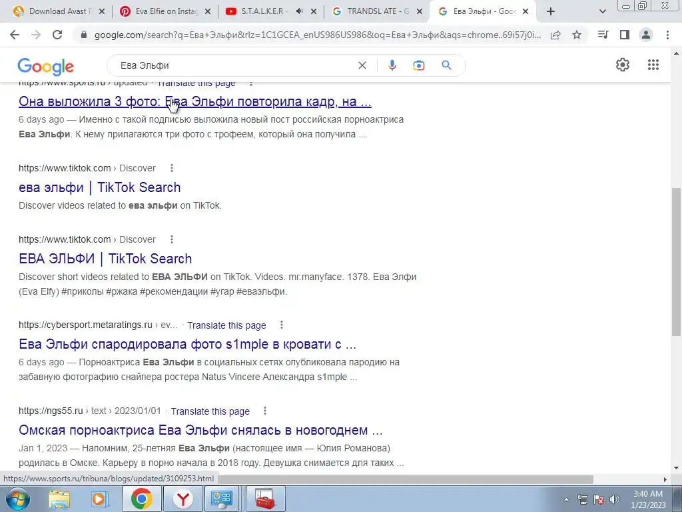Image resolution: width=682 pixels, height=512 pixels.
Task: Translate the ngs55.ru page
Action: [210, 411]
